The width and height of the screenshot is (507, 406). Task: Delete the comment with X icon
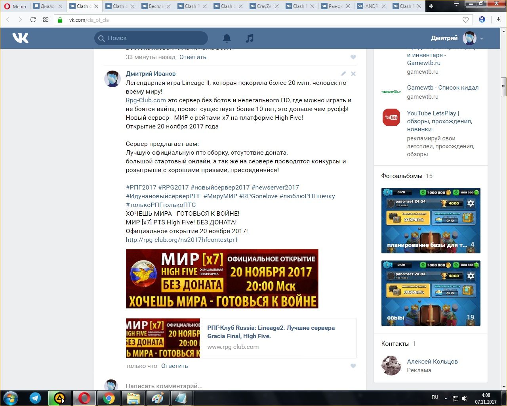pos(353,74)
